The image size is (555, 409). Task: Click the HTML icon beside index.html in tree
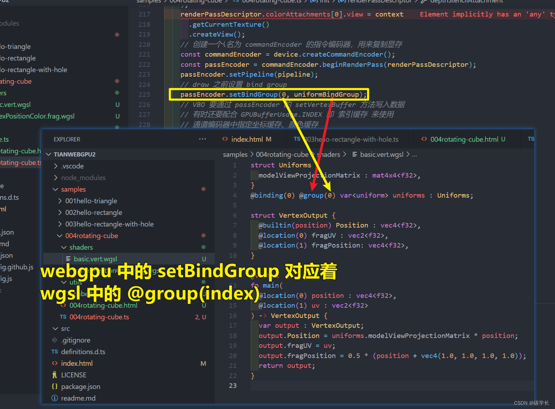coord(54,363)
